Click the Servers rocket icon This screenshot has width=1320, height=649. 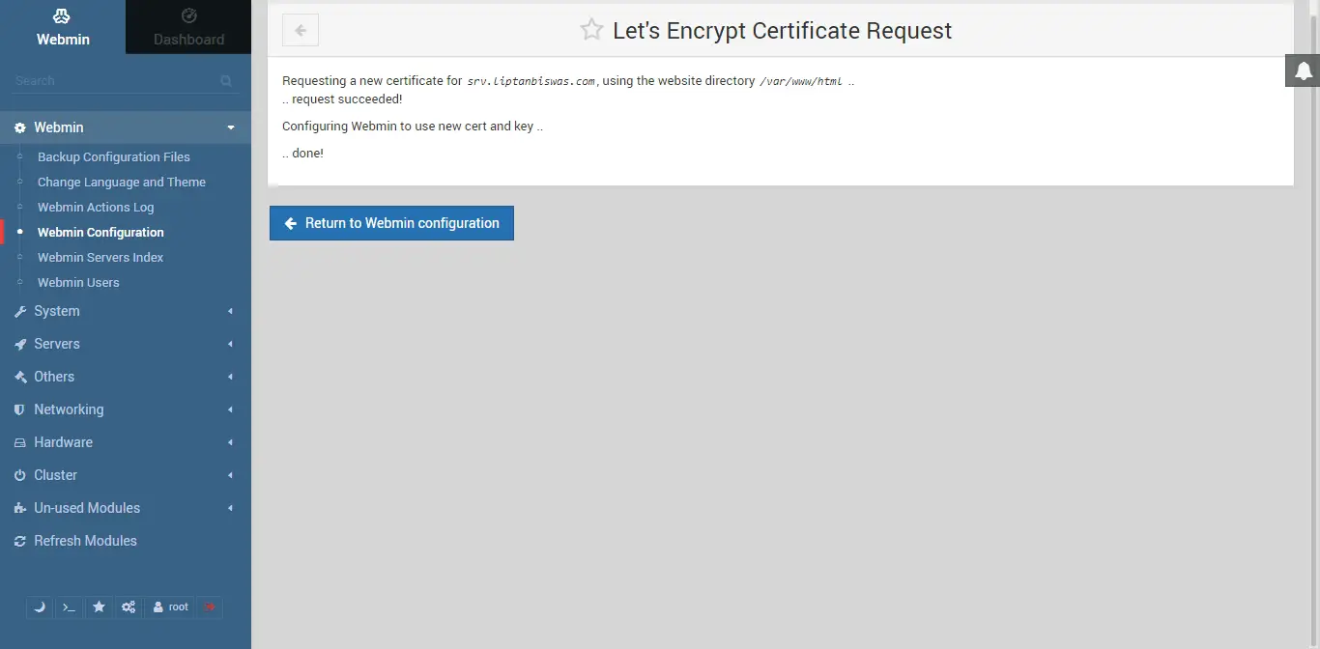click(x=20, y=344)
